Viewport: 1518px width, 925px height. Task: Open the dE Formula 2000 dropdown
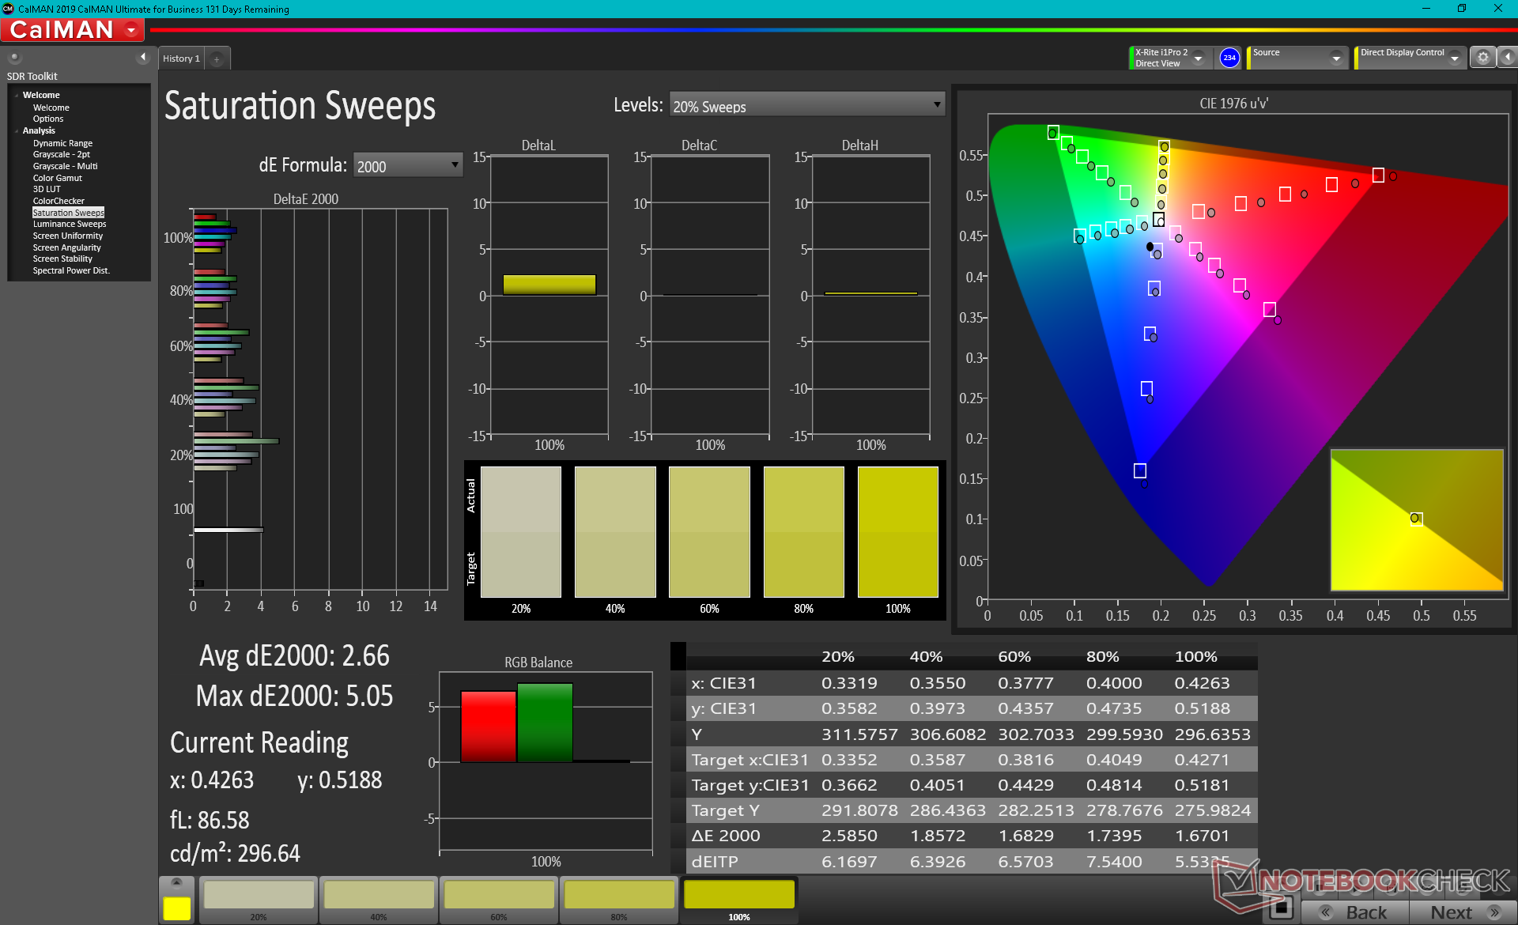pos(407,165)
